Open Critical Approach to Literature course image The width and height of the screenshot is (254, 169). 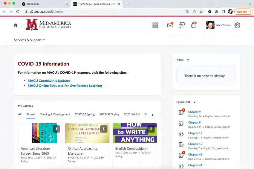point(87,133)
